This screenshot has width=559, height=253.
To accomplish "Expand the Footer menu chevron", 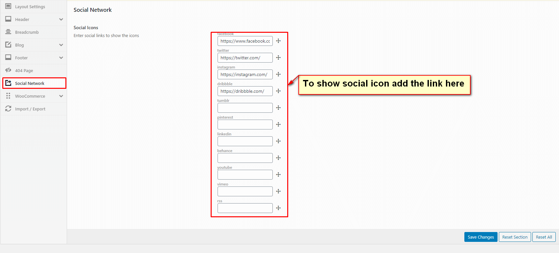I will (x=61, y=58).
